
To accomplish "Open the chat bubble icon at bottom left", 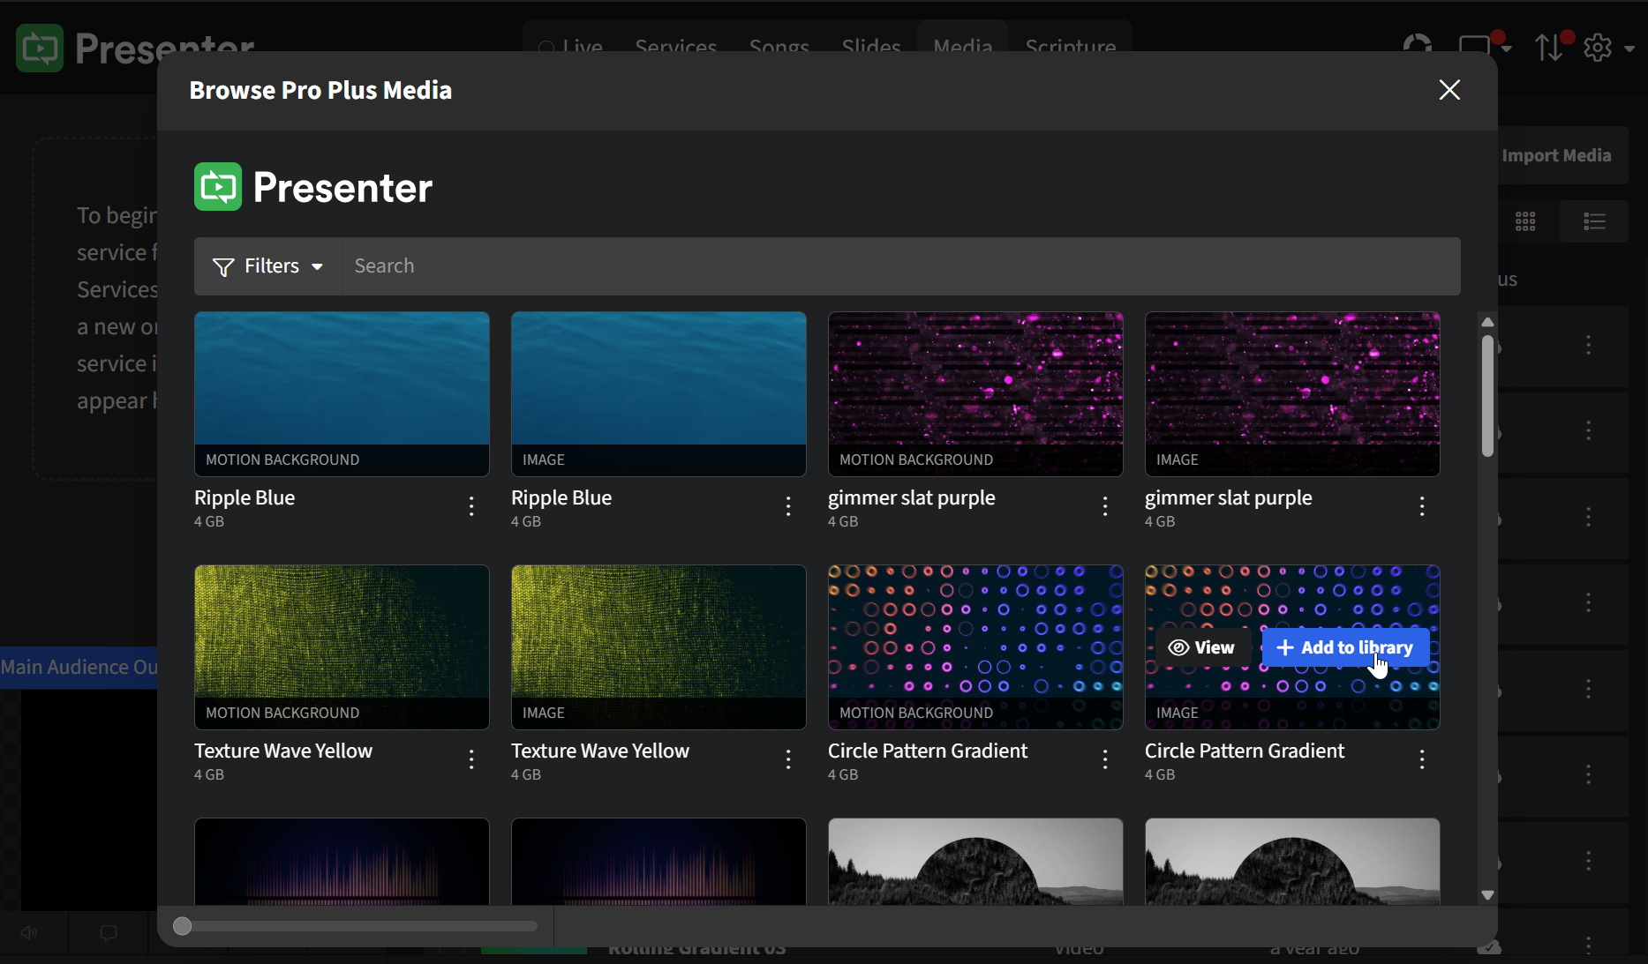I will point(107,933).
